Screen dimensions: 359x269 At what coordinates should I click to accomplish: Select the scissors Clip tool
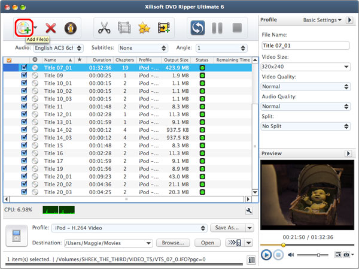point(104,28)
